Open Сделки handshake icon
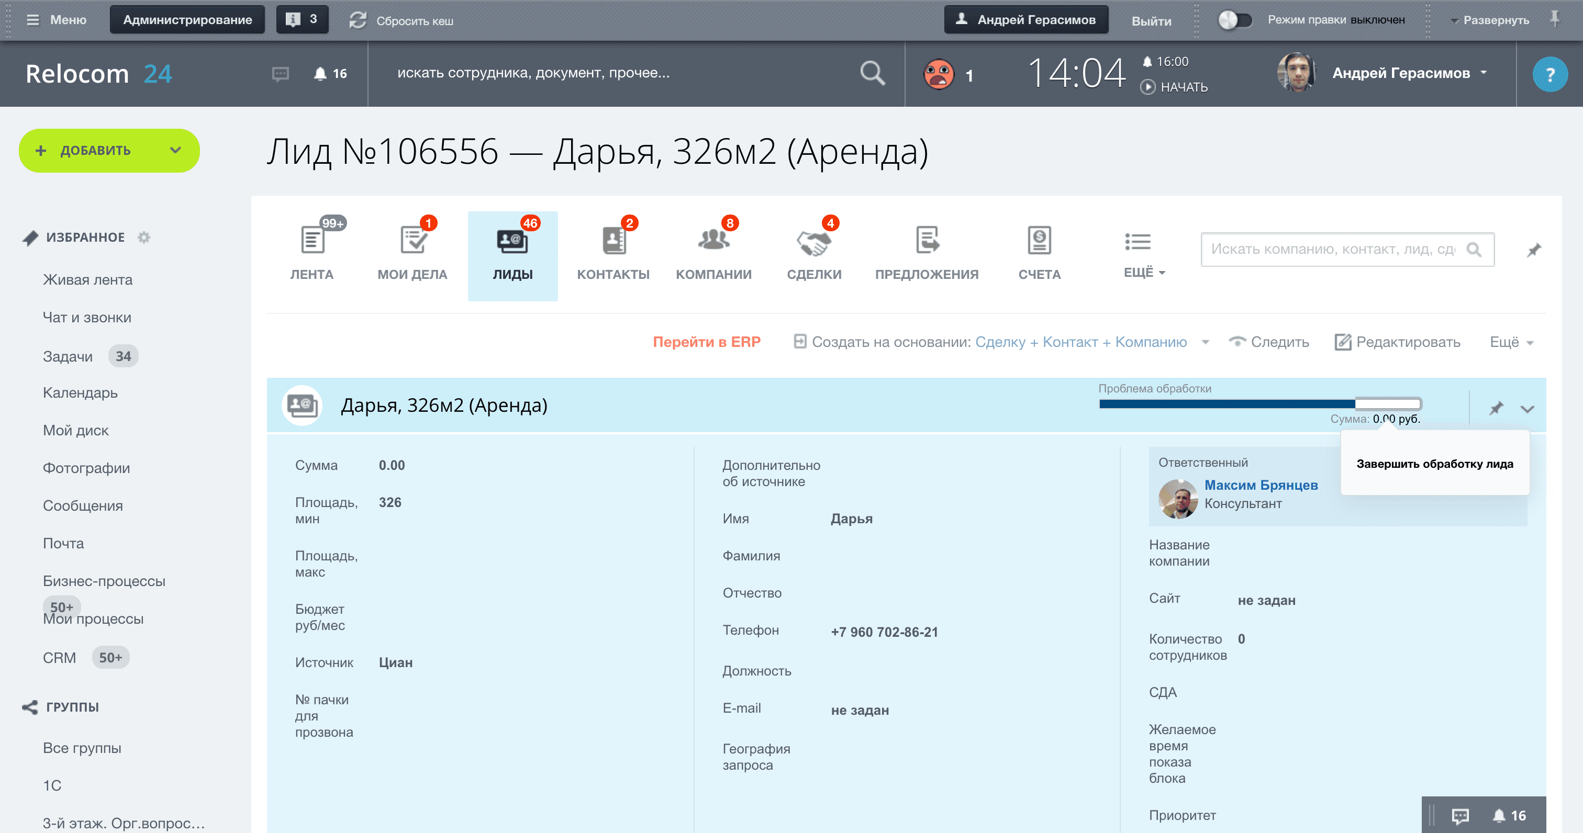Viewport: 1583px width, 833px height. click(813, 242)
